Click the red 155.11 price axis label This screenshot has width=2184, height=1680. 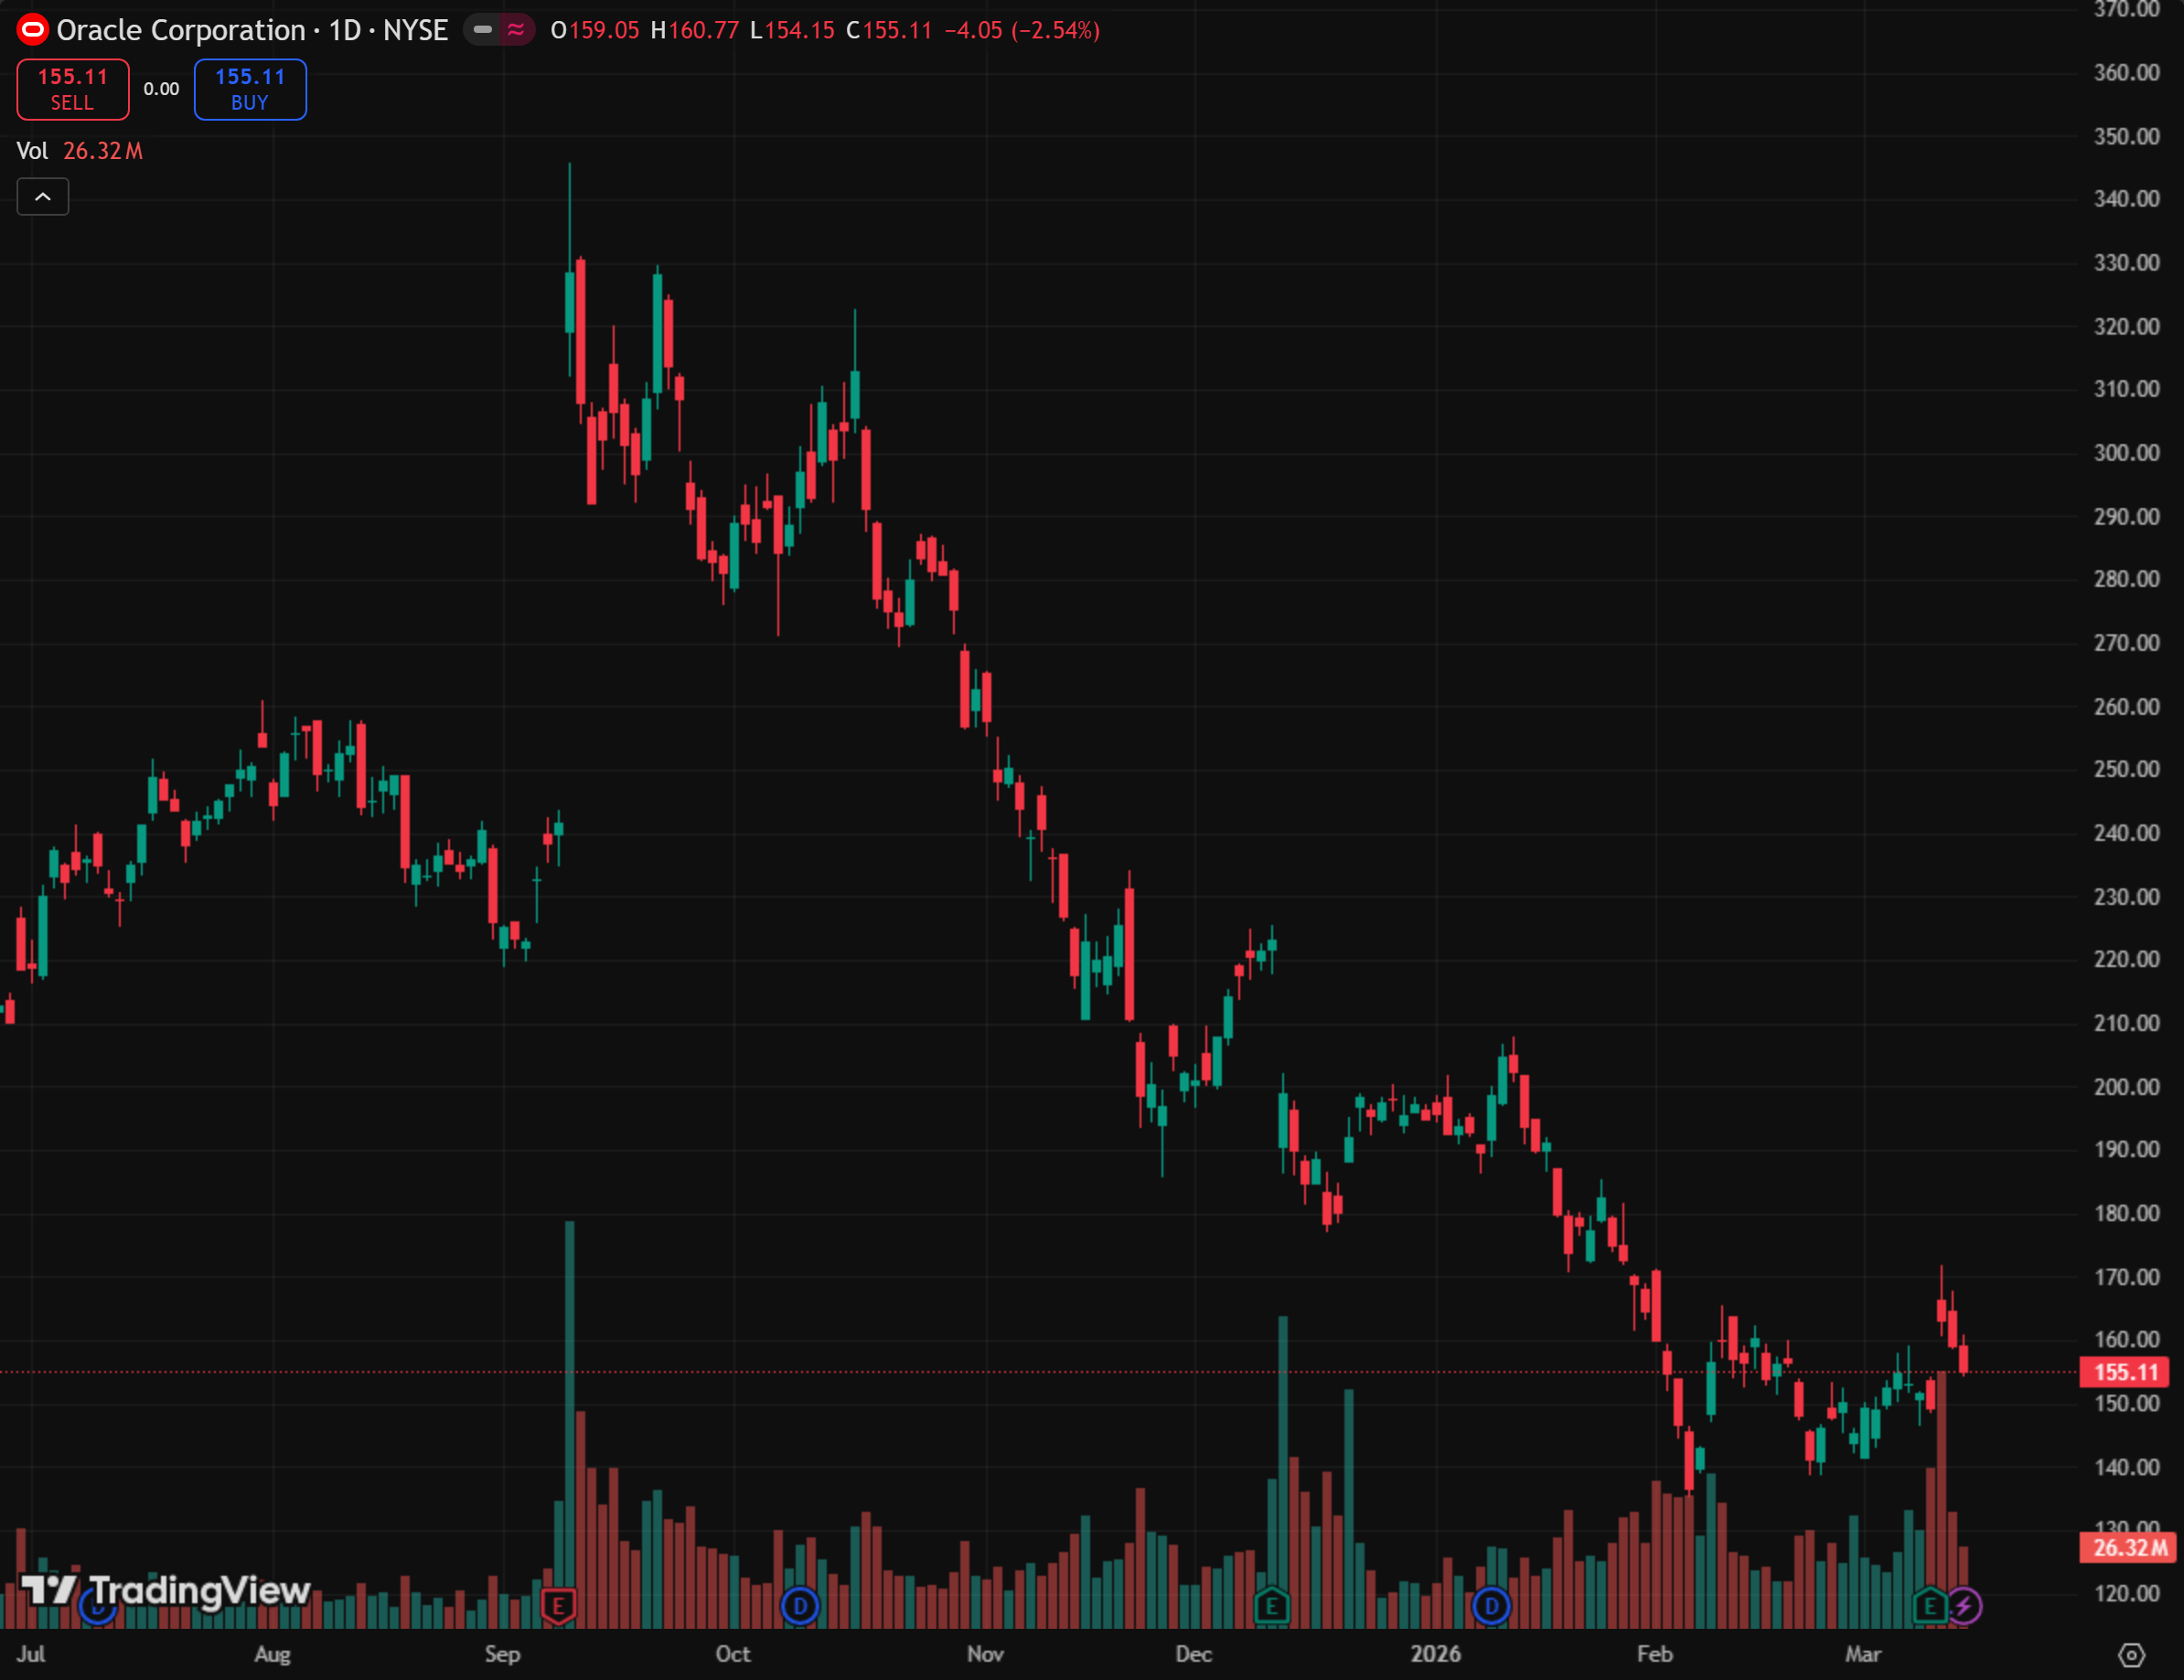coord(2125,1372)
